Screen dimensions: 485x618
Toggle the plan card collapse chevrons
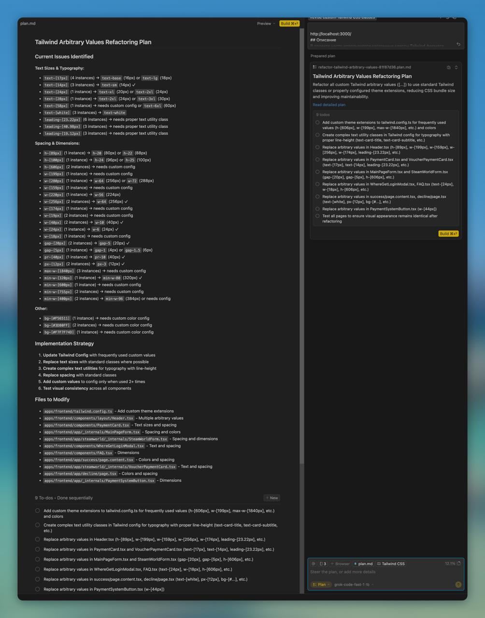pyautogui.click(x=456, y=68)
